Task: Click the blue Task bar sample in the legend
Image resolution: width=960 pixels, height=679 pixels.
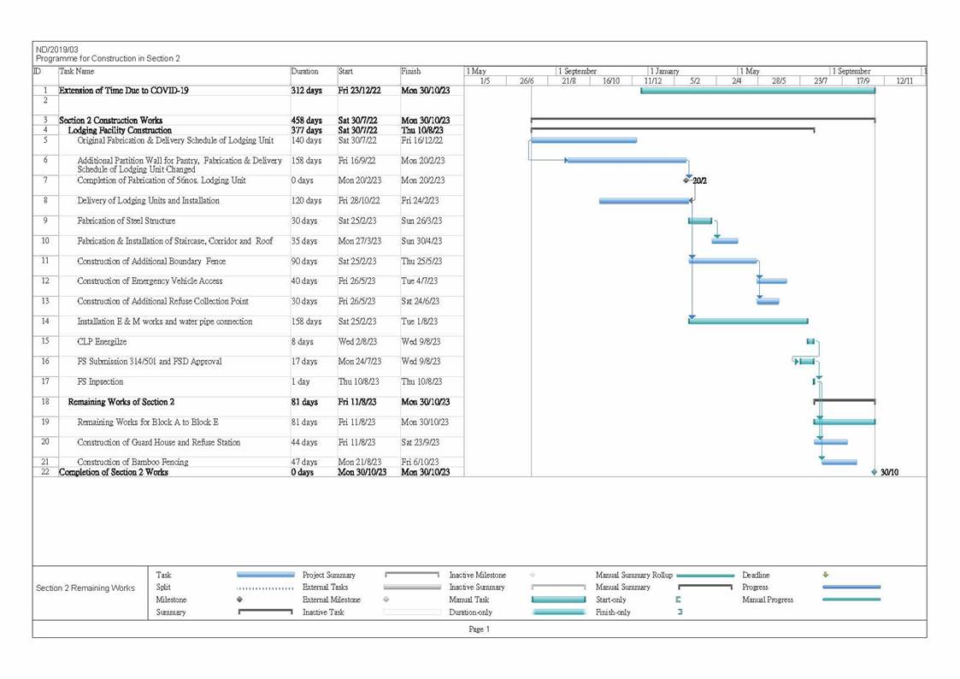Action: tap(265, 575)
